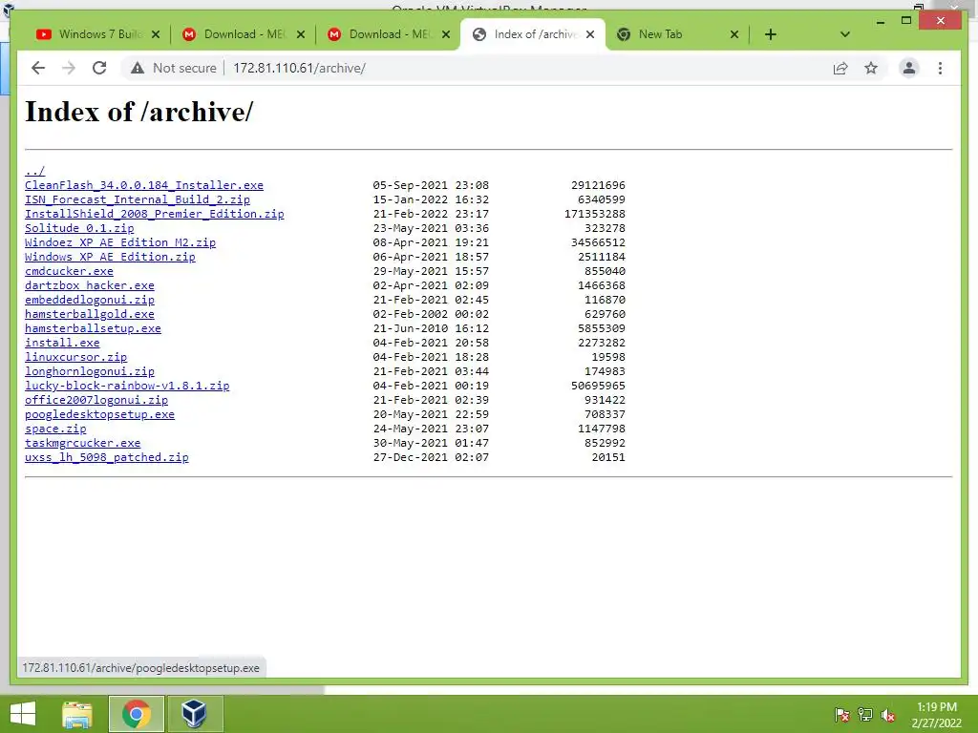Open ISN_Forecast_Internal_Build_2.zip link
Screen dimensions: 978x733
point(138,199)
